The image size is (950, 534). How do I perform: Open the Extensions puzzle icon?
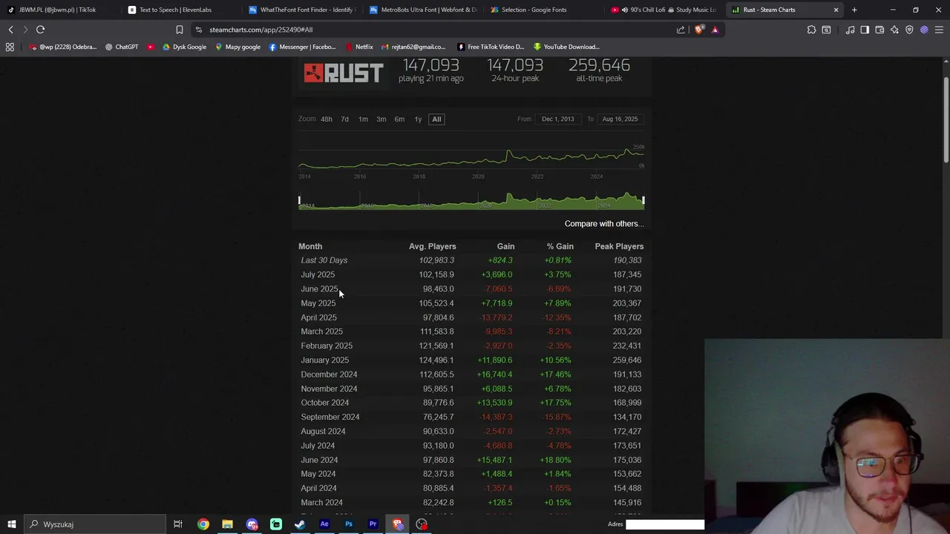pos(811,30)
